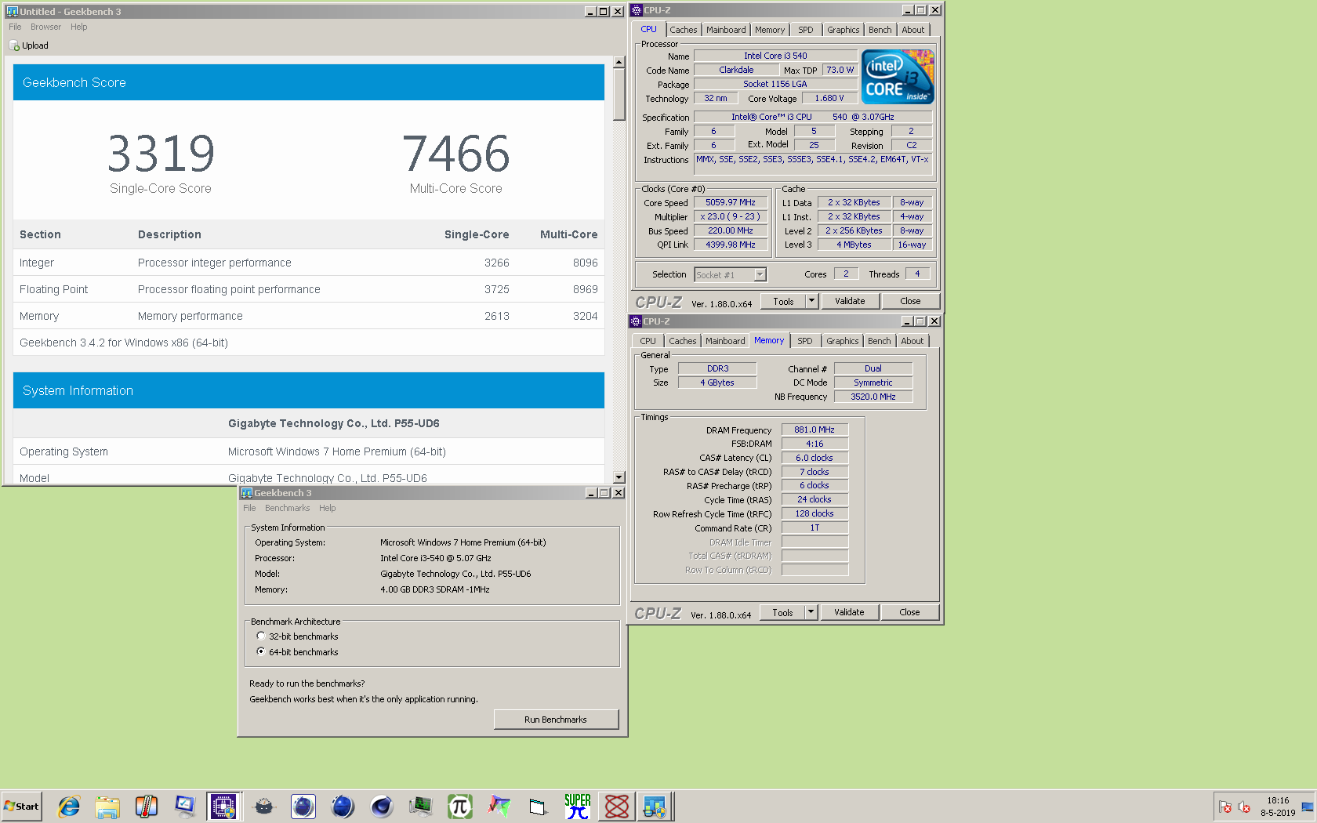Switch to Geekbench chart icon in the taskbar
The width and height of the screenshot is (1317, 823).
[x=655, y=806]
